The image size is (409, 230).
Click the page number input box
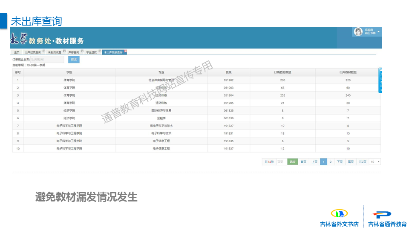pos(282,162)
